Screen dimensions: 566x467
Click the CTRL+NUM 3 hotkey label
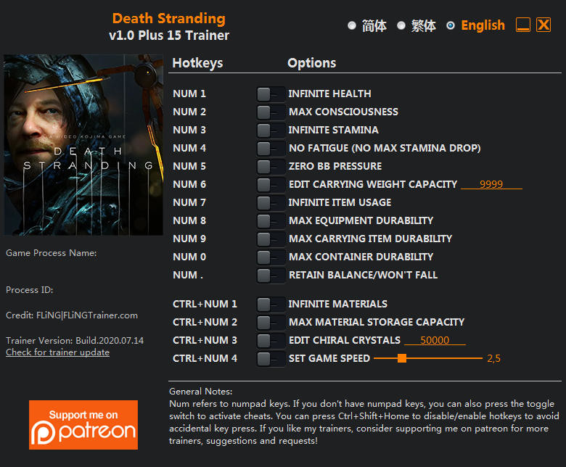[x=205, y=340]
